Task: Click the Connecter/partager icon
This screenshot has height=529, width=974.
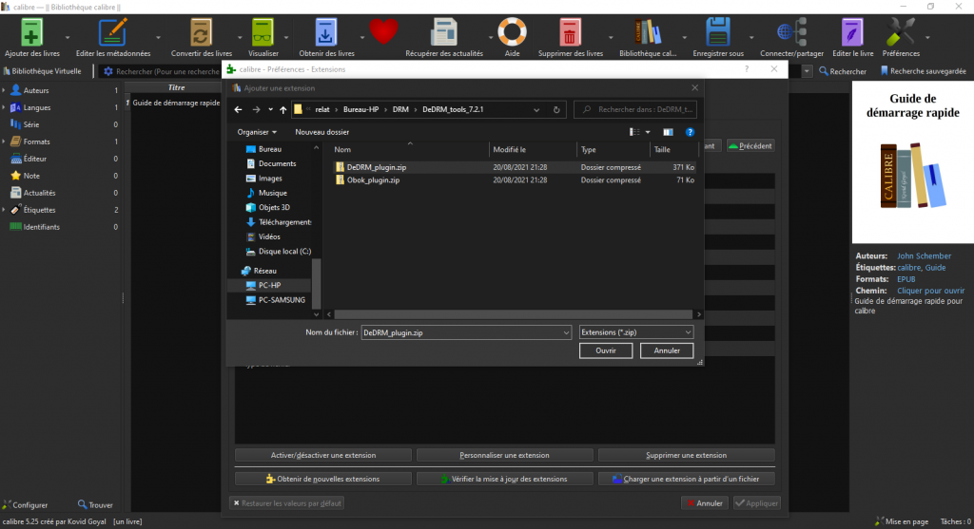Action: coord(791,32)
